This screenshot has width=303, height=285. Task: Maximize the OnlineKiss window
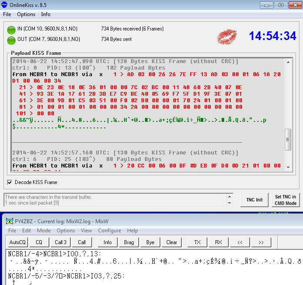pyautogui.click(x=281, y=5)
